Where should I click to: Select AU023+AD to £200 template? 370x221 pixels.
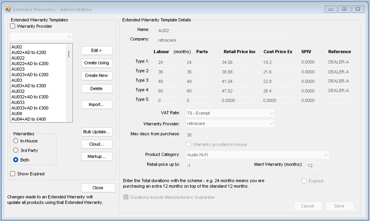click(30, 75)
